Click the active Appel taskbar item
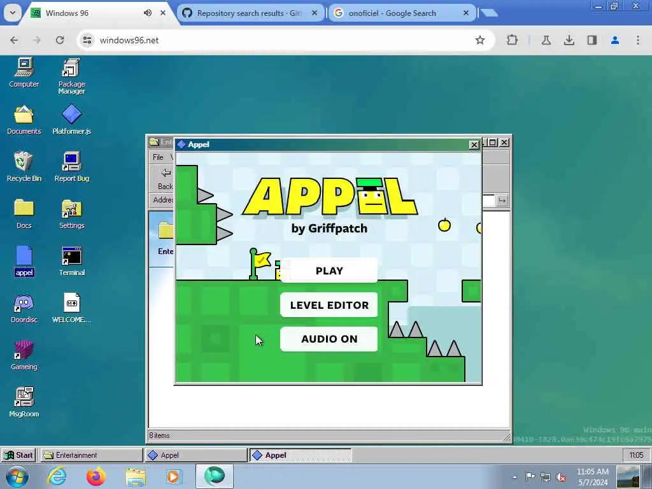This screenshot has width=652, height=489. [301, 455]
